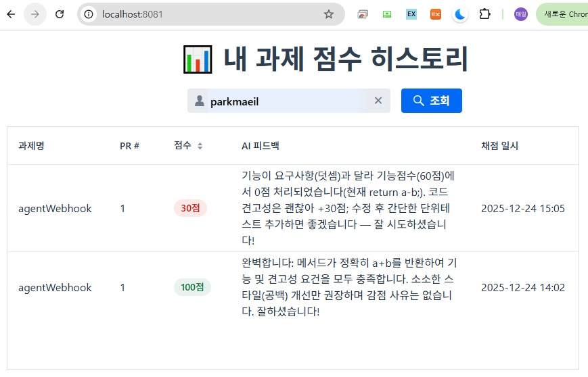
Task: Click the red 30점 score badge
Action: pos(190,208)
